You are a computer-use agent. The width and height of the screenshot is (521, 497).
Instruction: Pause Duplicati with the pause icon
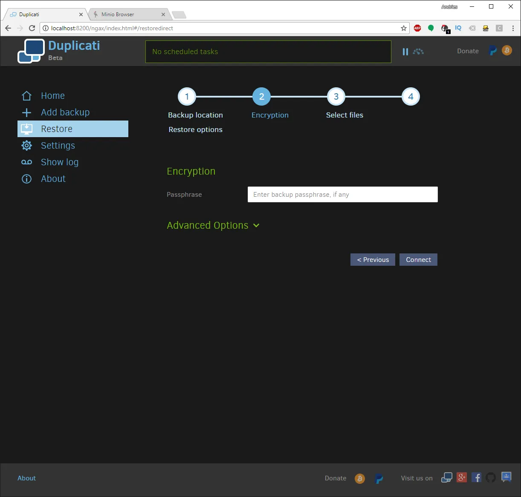(405, 52)
